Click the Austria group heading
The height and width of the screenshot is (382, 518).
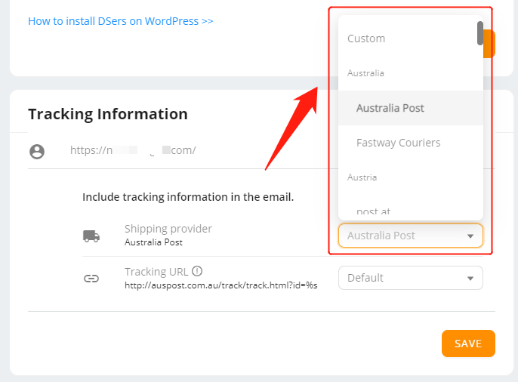coord(362,177)
